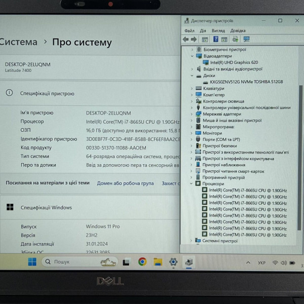Click the Захист link in Settings
Viewport: 304px width, 304px height.
(x=171, y=183)
